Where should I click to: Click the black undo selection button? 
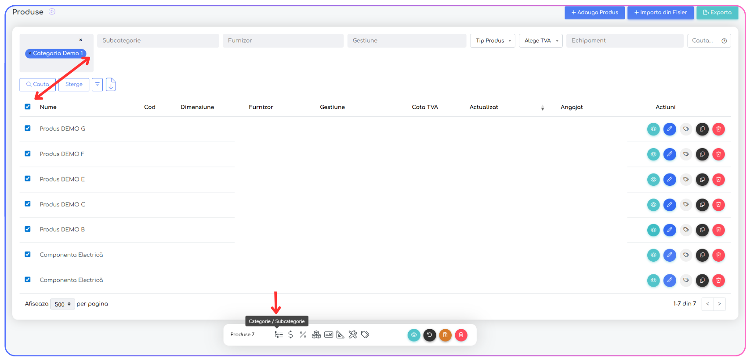429,335
